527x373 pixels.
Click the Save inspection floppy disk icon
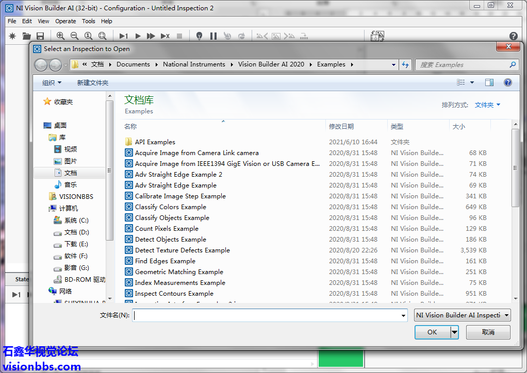[x=40, y=36]
